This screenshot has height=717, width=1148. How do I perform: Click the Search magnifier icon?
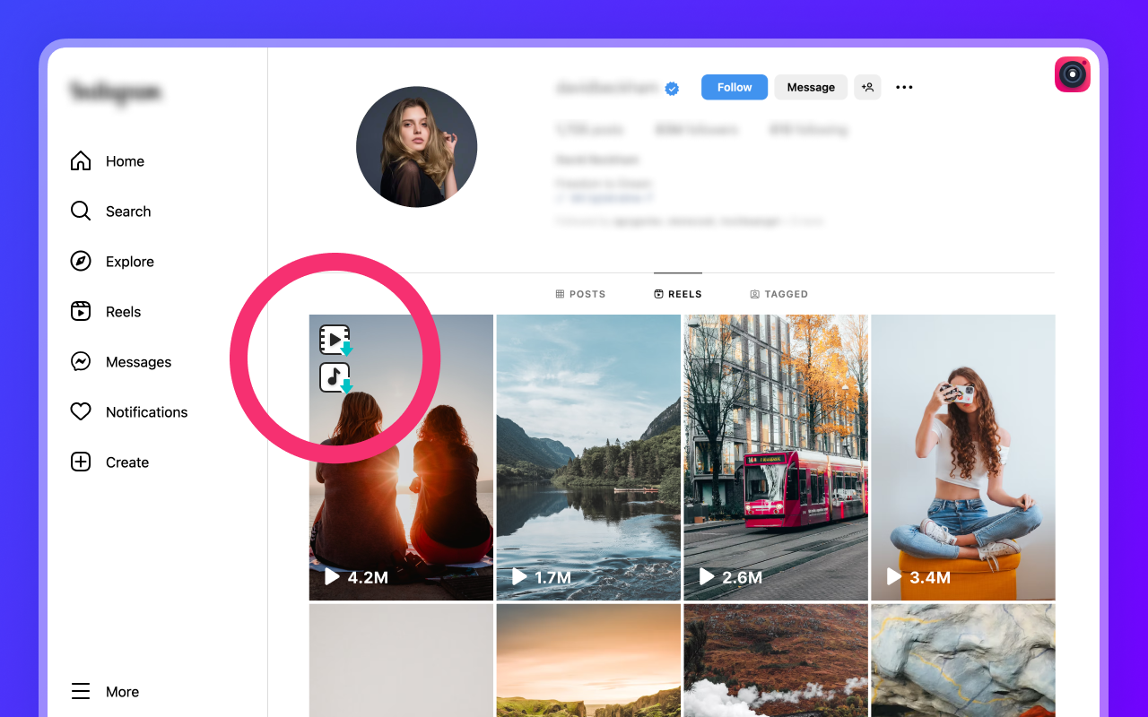pyautogui.click(x=81, y=212)
